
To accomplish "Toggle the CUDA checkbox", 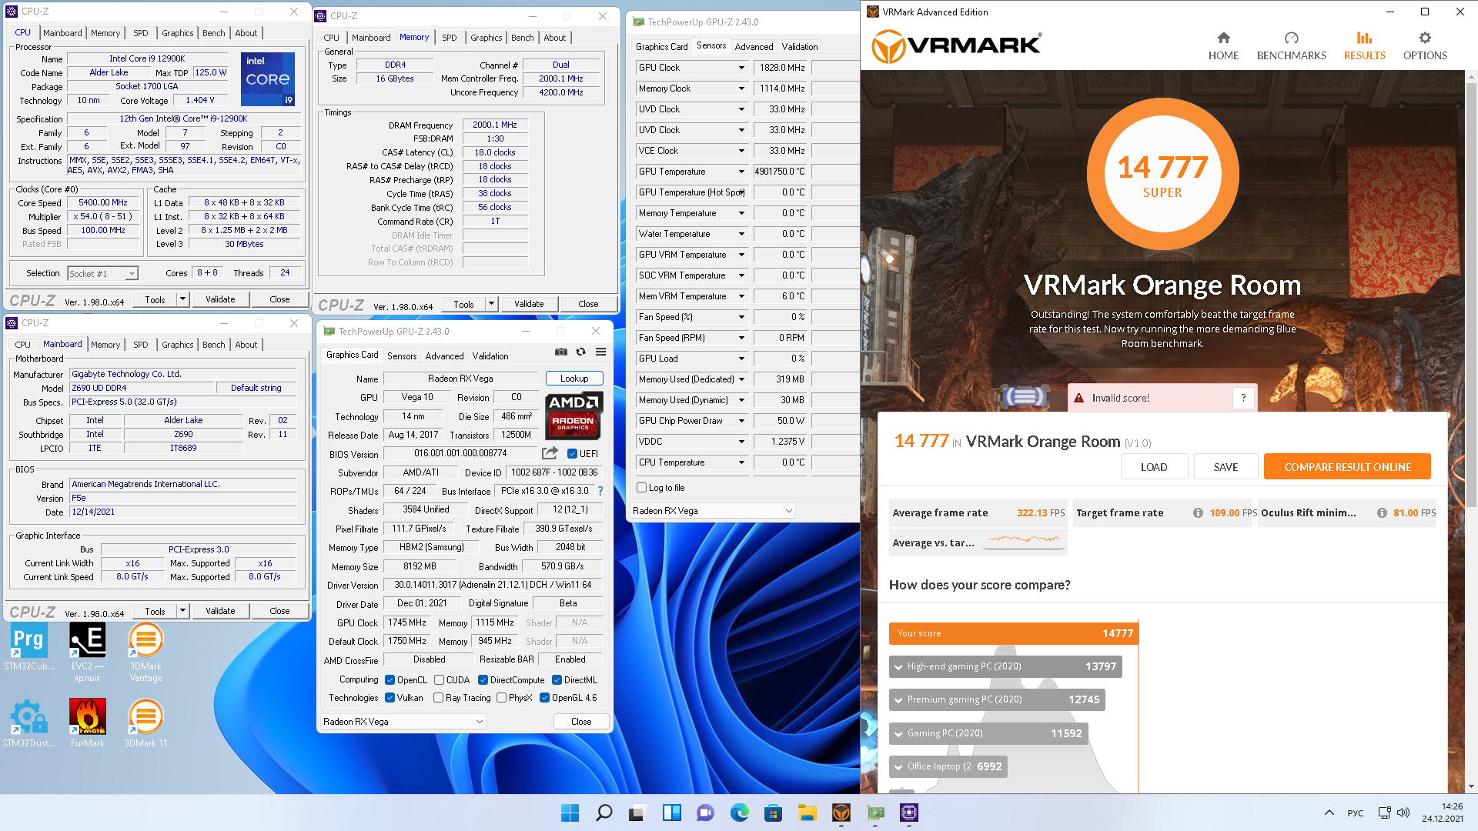I will pos(439,680).
